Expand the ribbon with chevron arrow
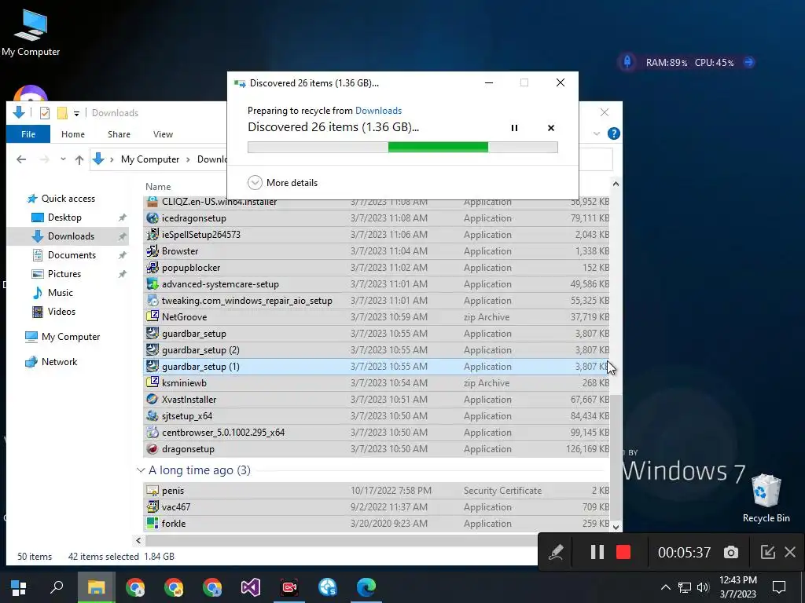This screenshot has width=805, height=603. coord(597,133)
